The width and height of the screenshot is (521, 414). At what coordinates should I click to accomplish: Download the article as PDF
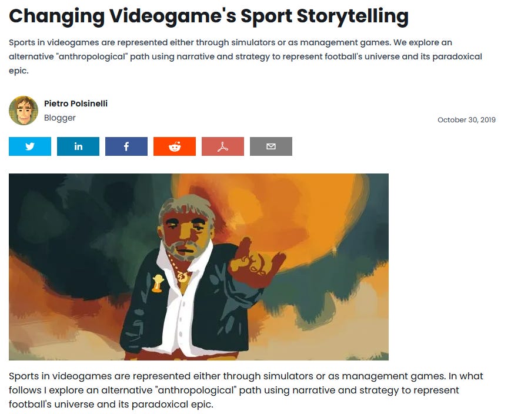(x=223, y=146)
